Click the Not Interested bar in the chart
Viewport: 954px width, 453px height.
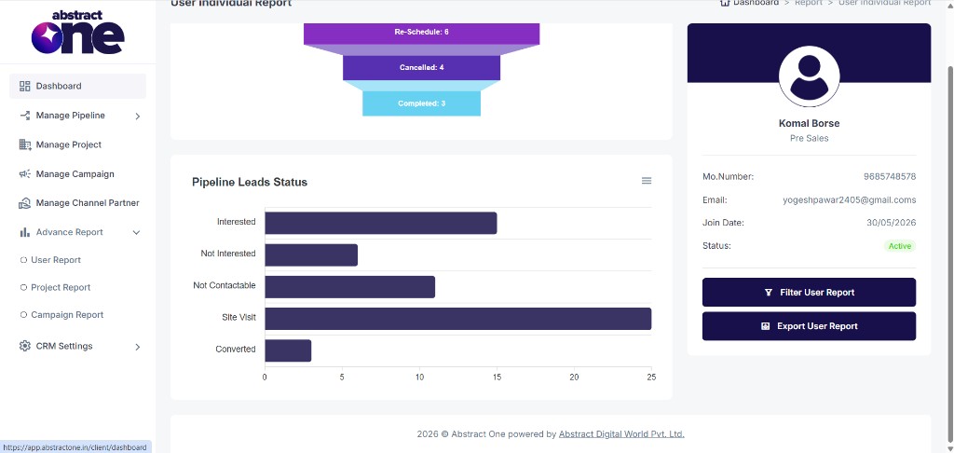[311, 255]
